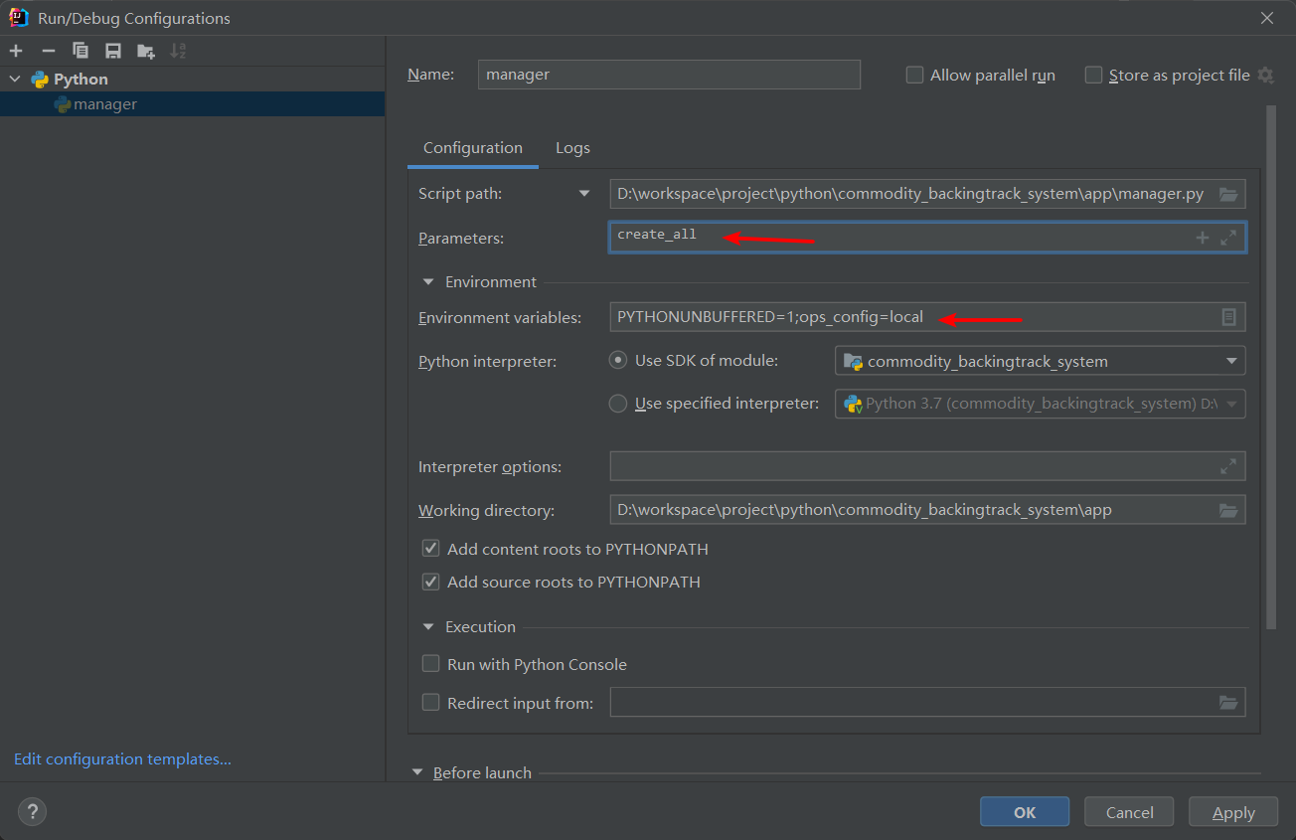Enable Store as project file
This screenshot has height=840, width=1296.
pyautogui.click(x=1093, y=76)
